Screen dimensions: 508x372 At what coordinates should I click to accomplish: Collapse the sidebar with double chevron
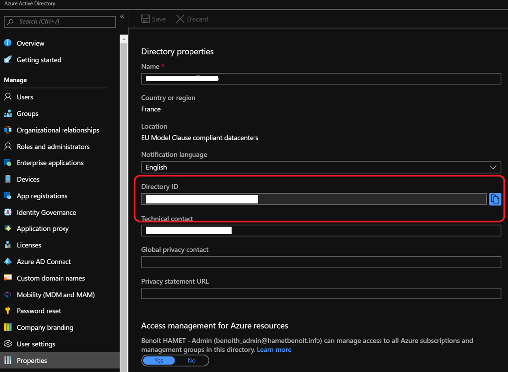coord(122,17)
